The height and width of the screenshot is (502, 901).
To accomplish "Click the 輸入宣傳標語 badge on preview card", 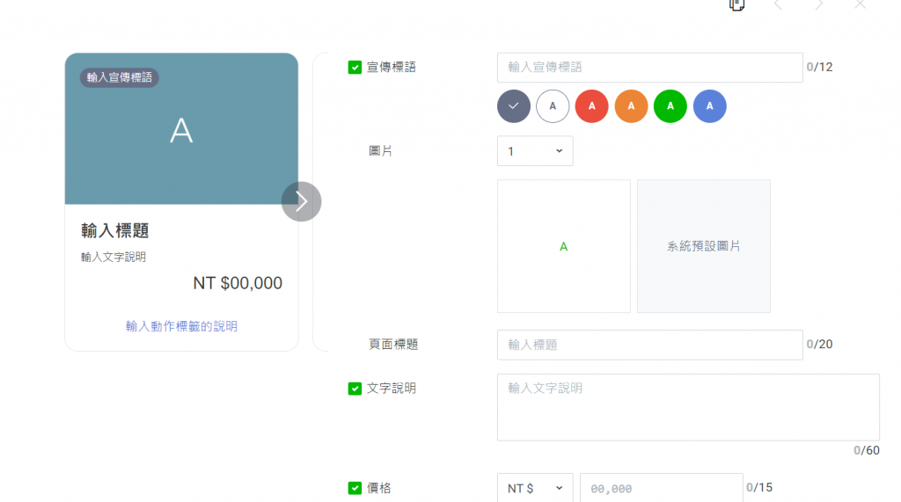I will pyautogui.click(x=120, y=77).
